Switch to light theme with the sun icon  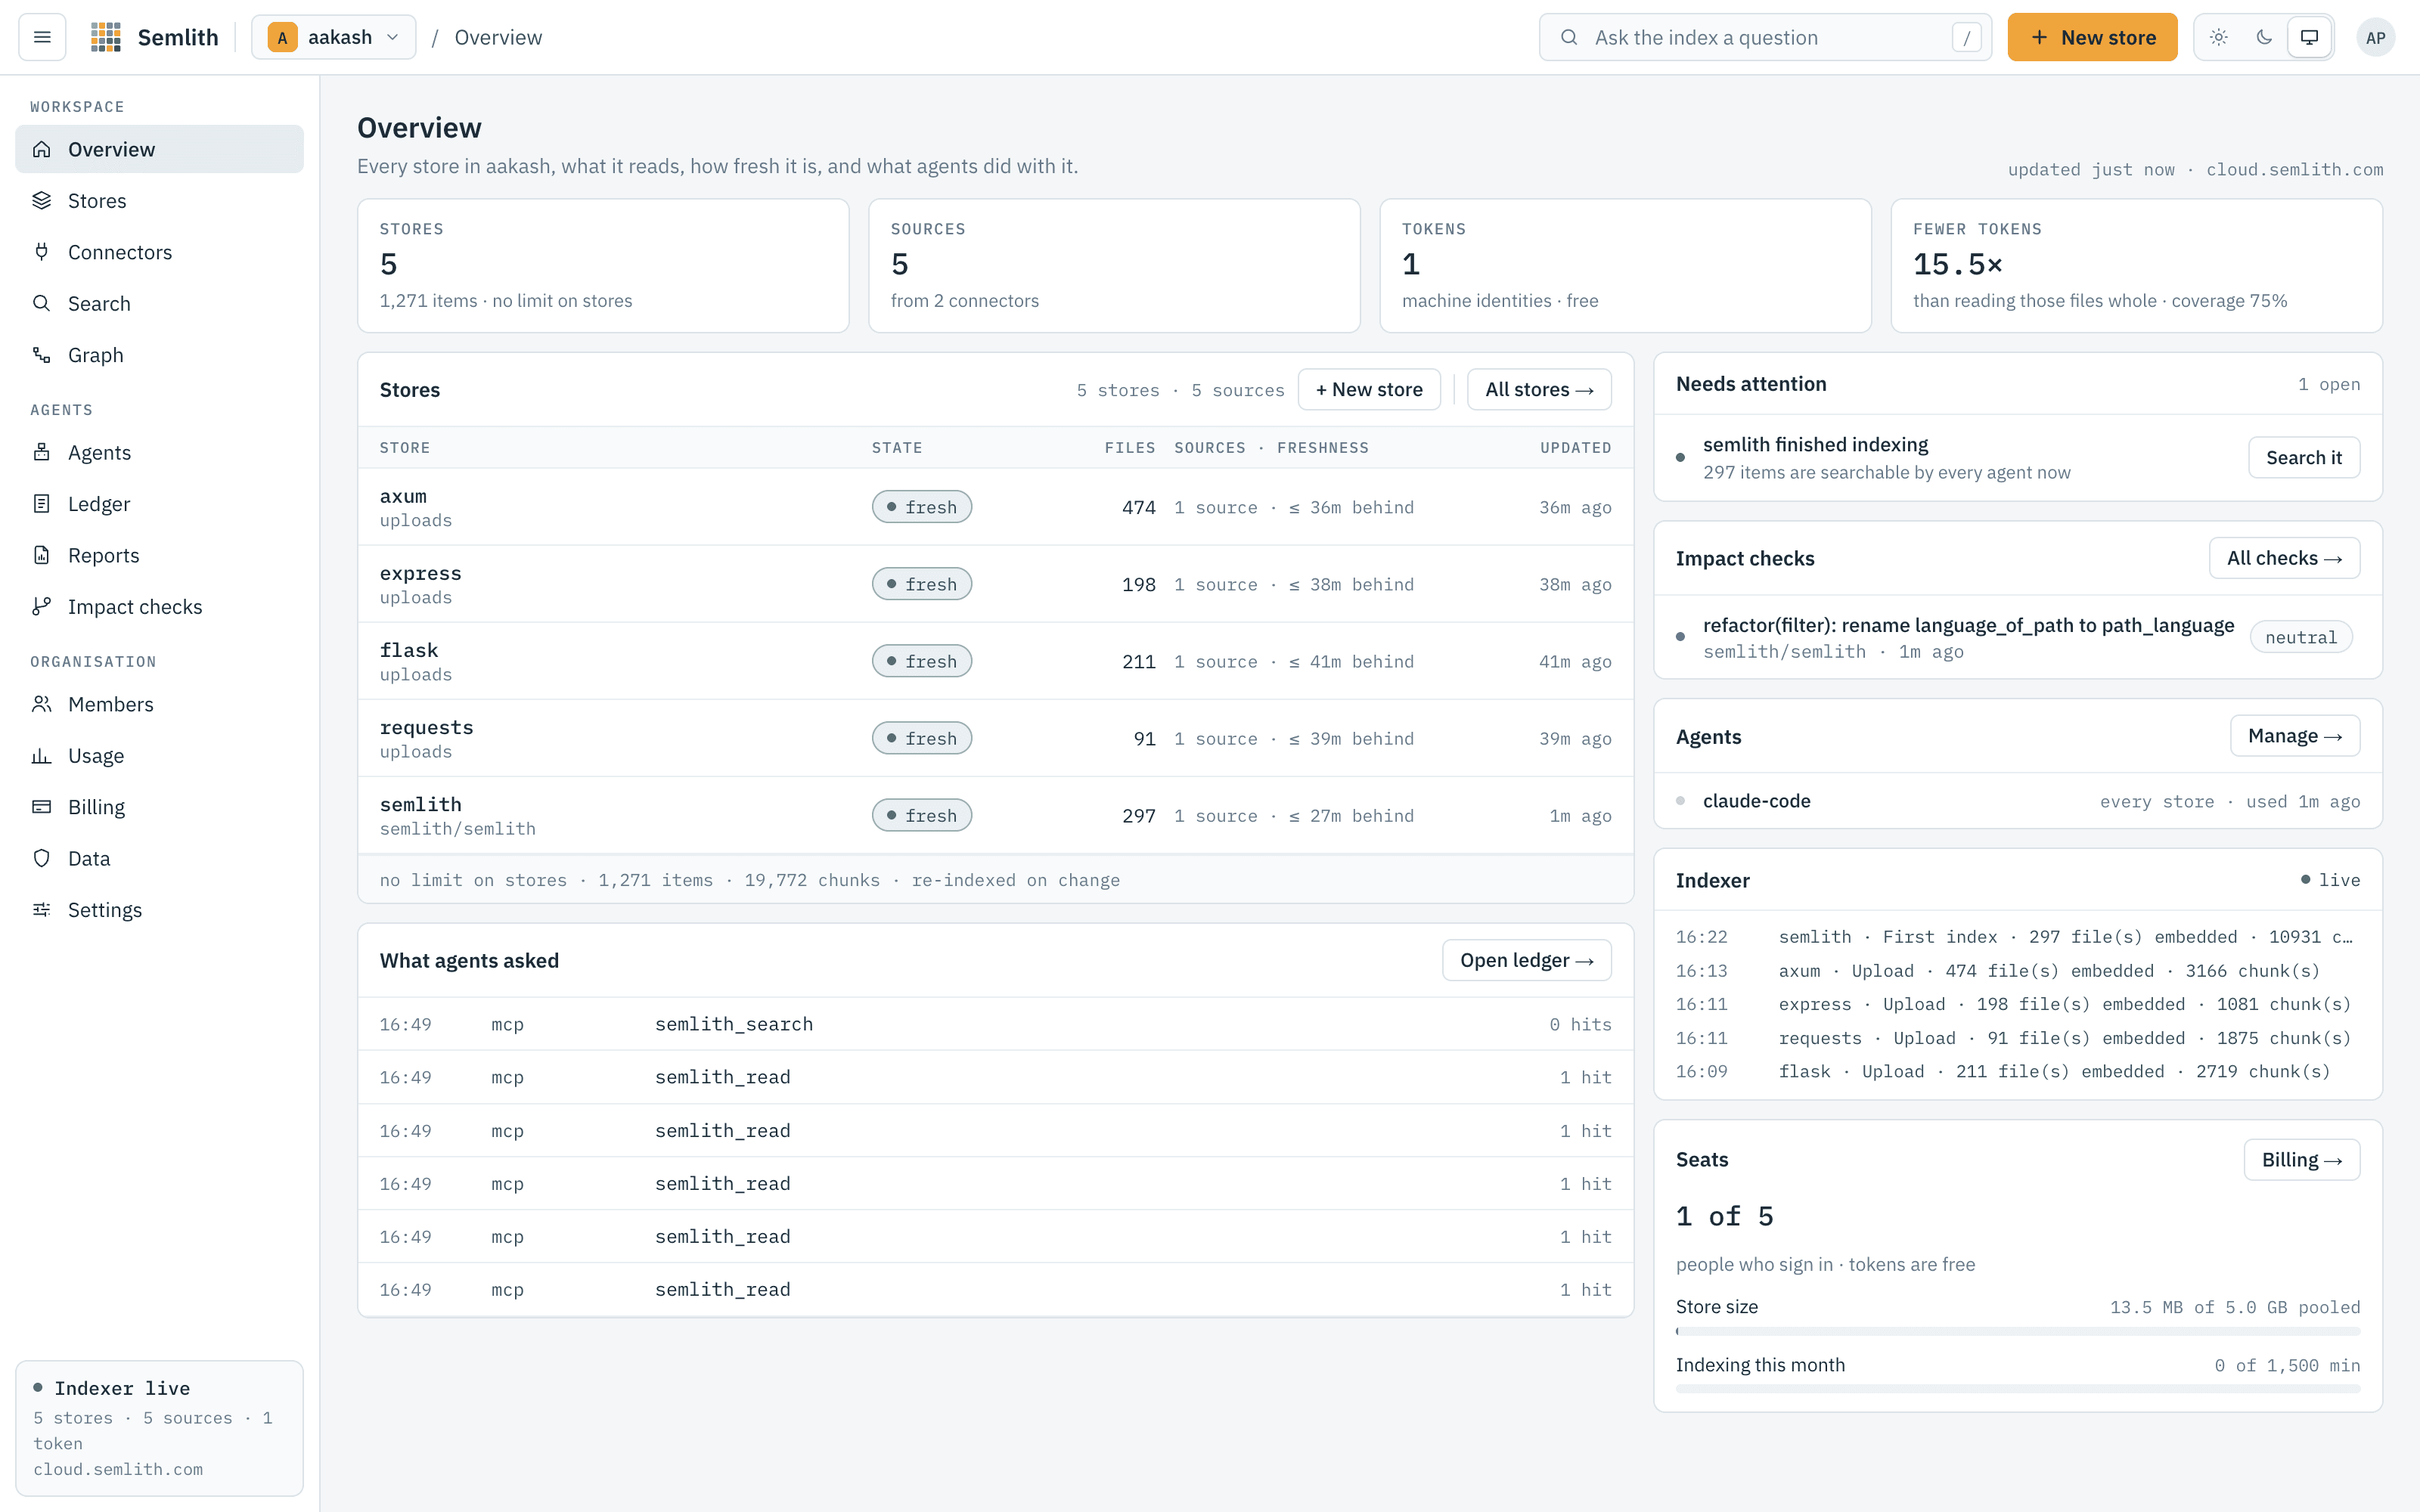[x=2218, y=37]
